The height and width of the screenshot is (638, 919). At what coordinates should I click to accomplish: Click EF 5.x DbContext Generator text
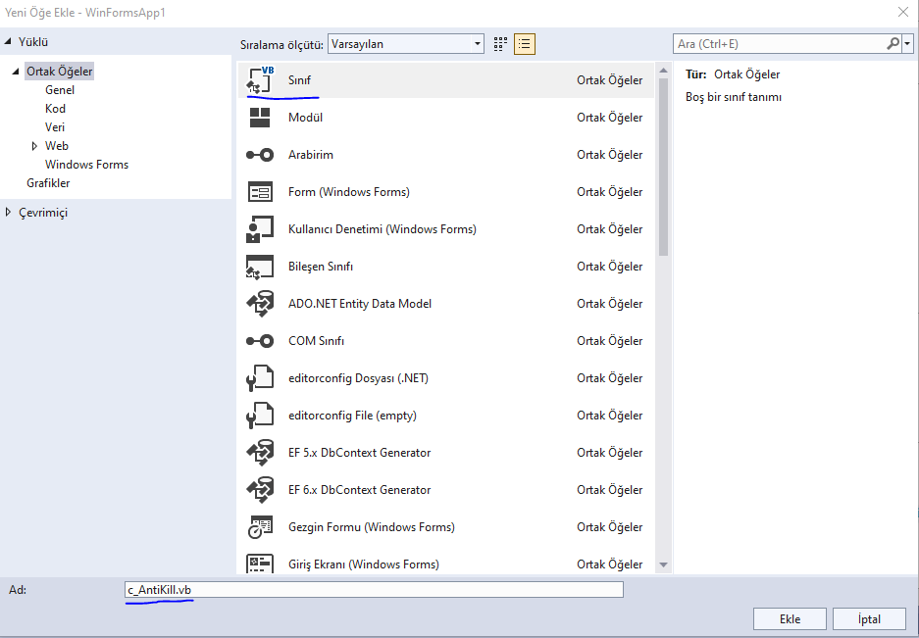coord(359,452)
